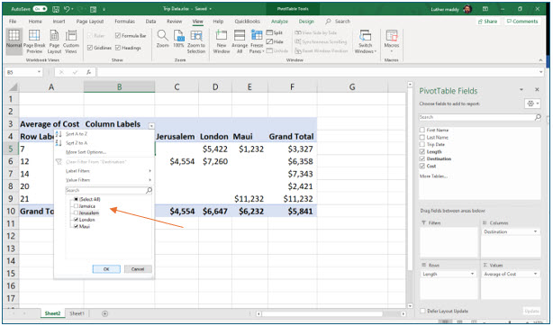Click the Split window icon
Viewport: 553px width, 326px height.
(269, 32)
